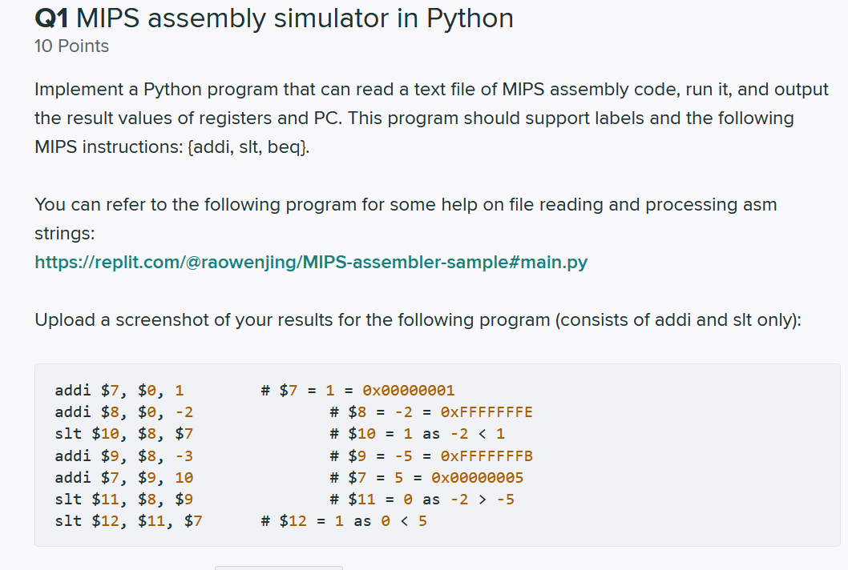Click the comment showing 0x00000001
Screen dimensions: 848x570
(408, 390)
